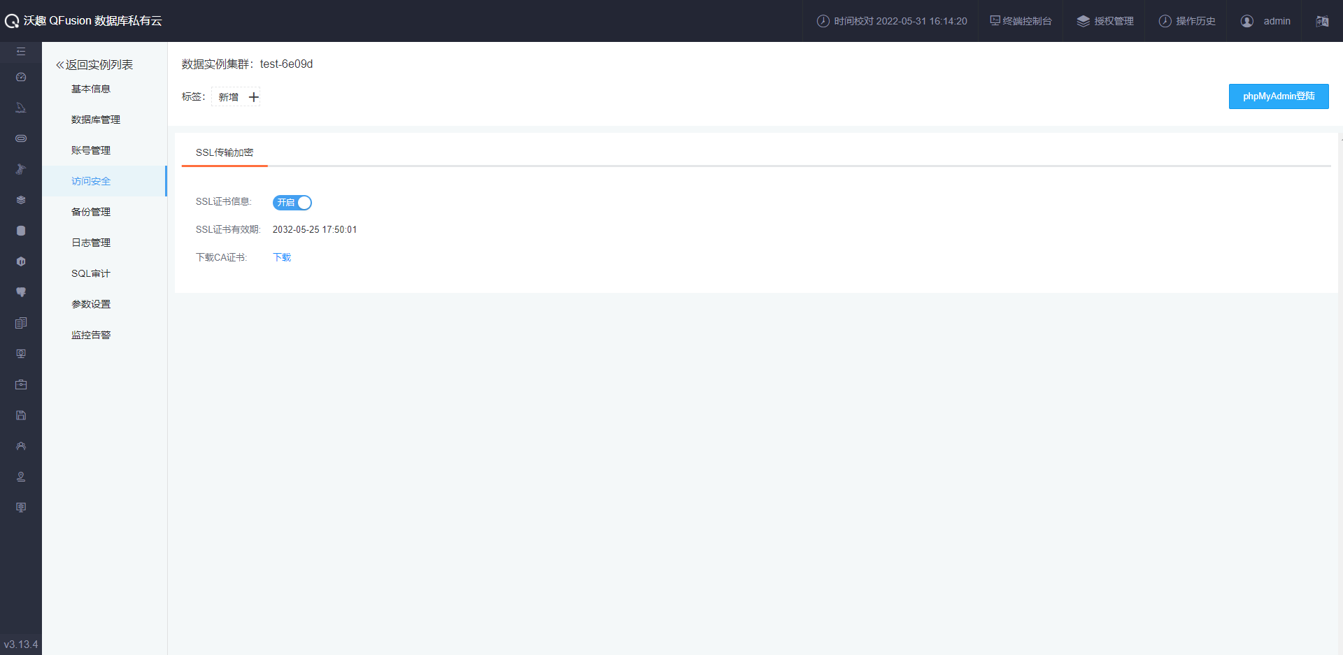Open the briefcase toolbox icon in sidebar

[21, 384]
